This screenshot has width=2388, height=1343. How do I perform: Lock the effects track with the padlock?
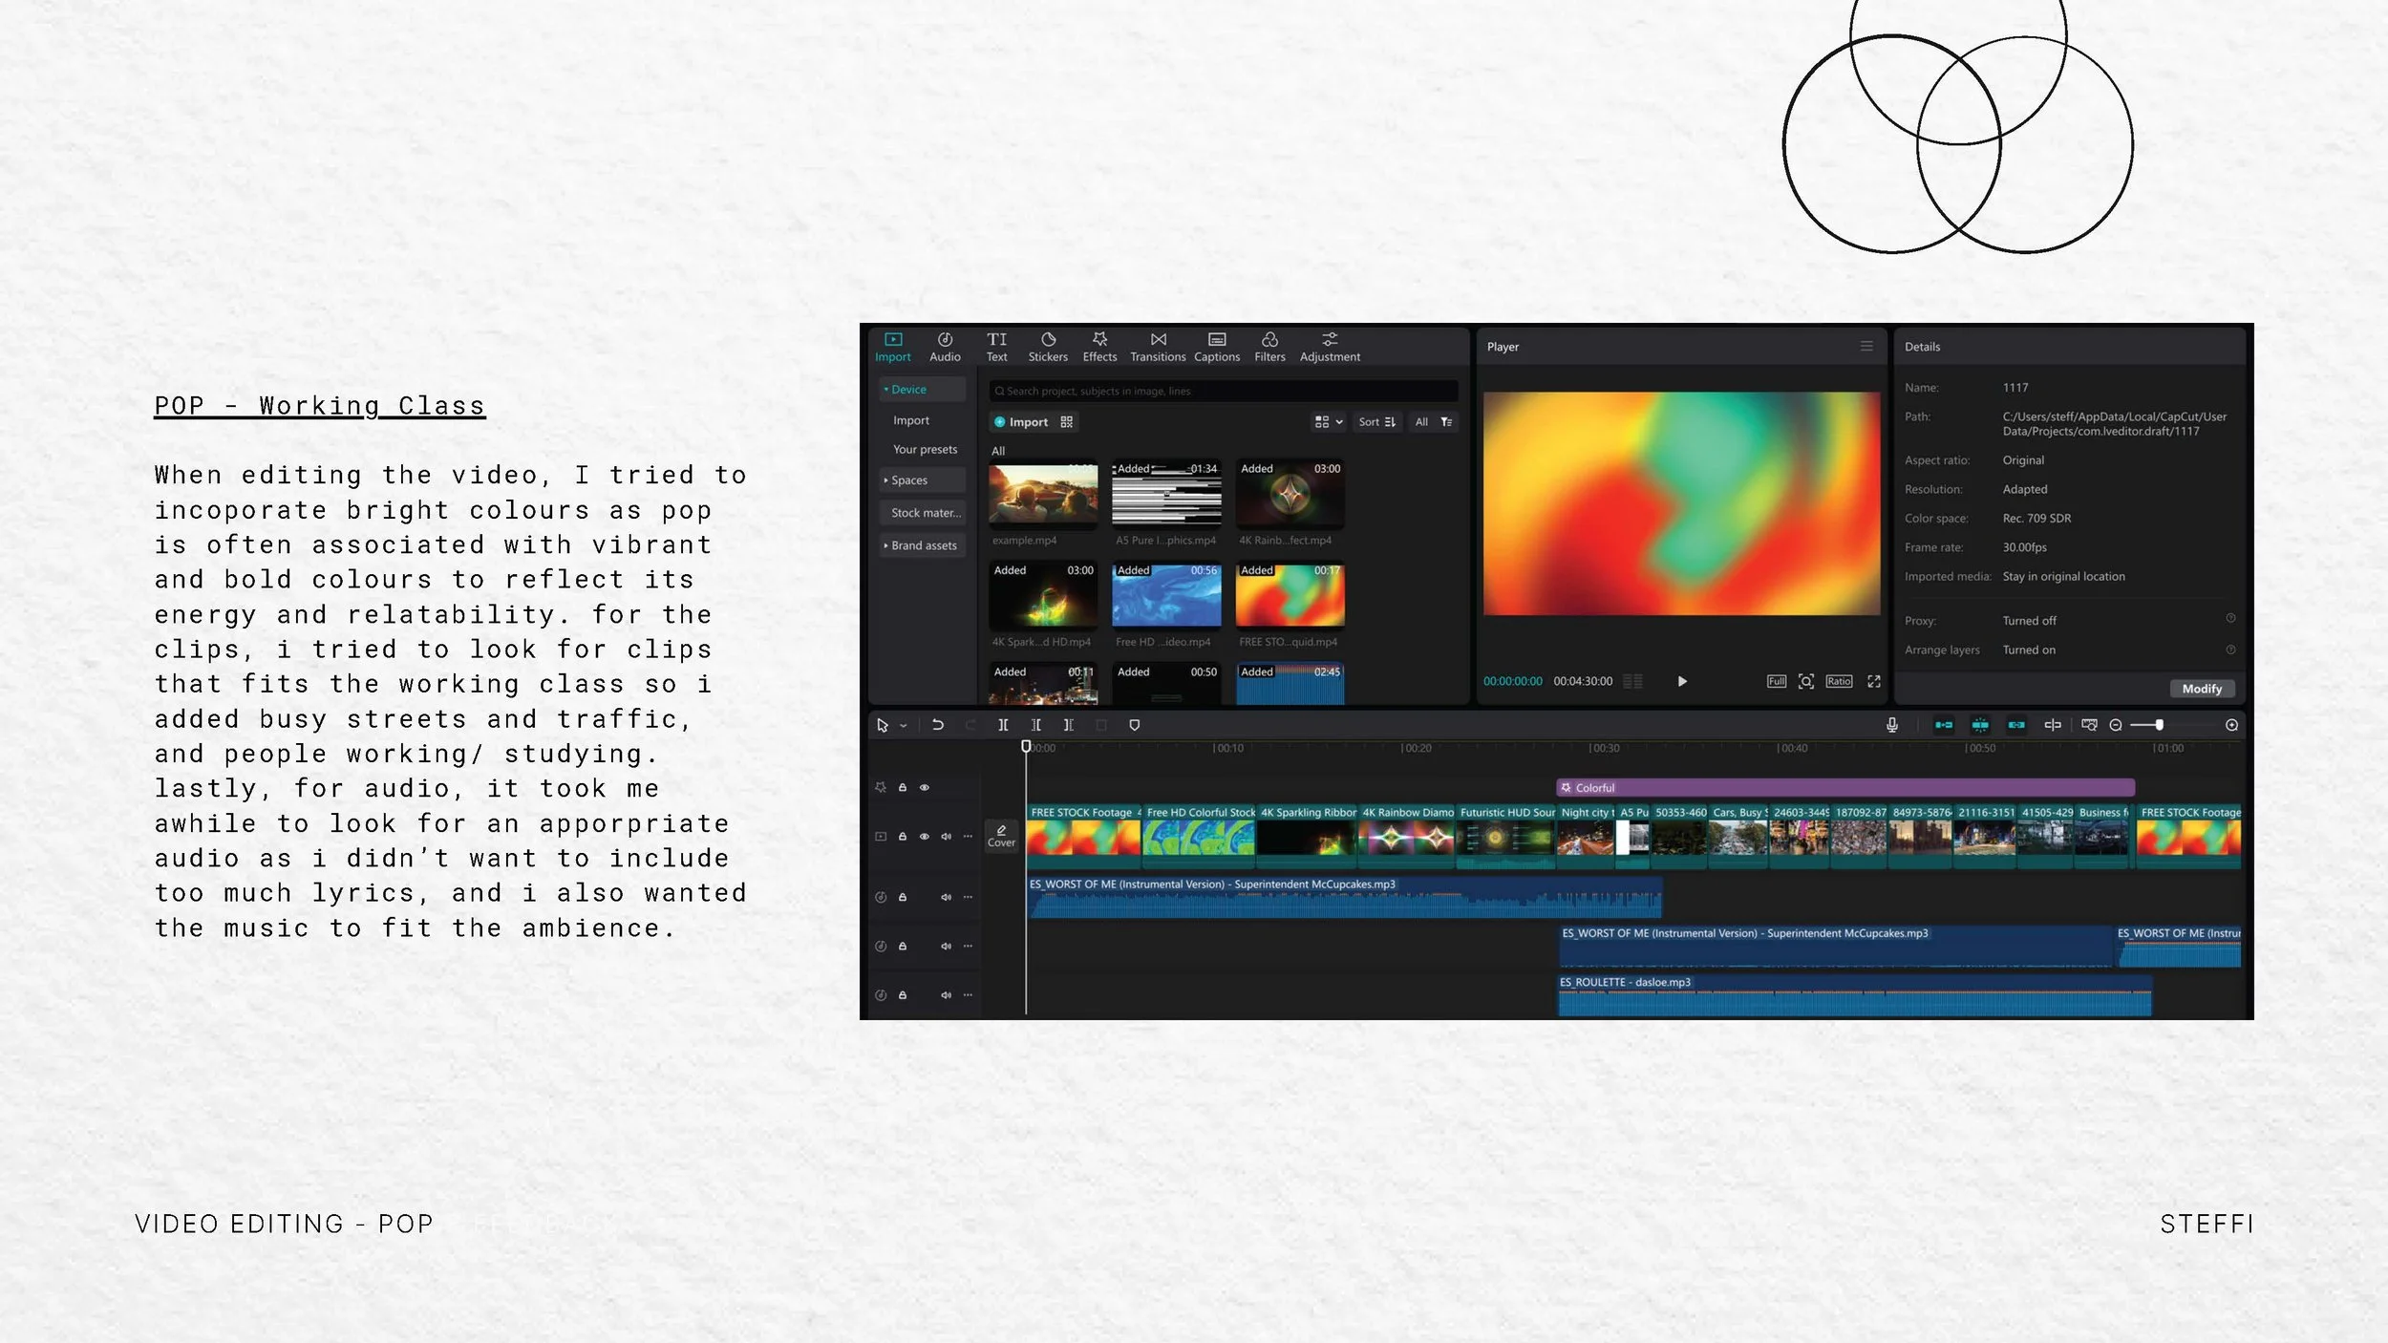tap(903, 788)
